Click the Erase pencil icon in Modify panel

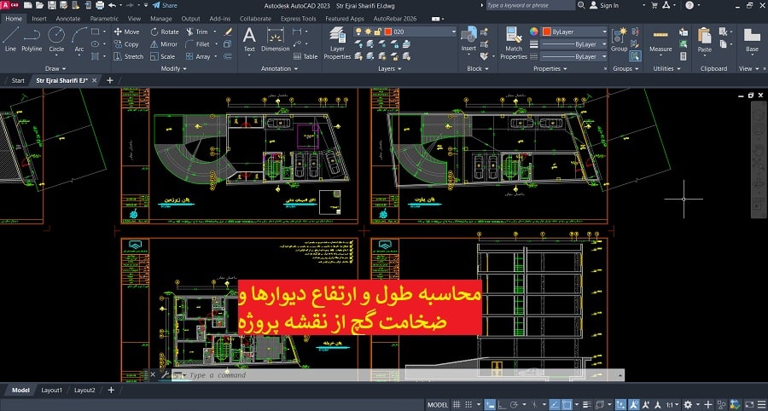[228, 32]
